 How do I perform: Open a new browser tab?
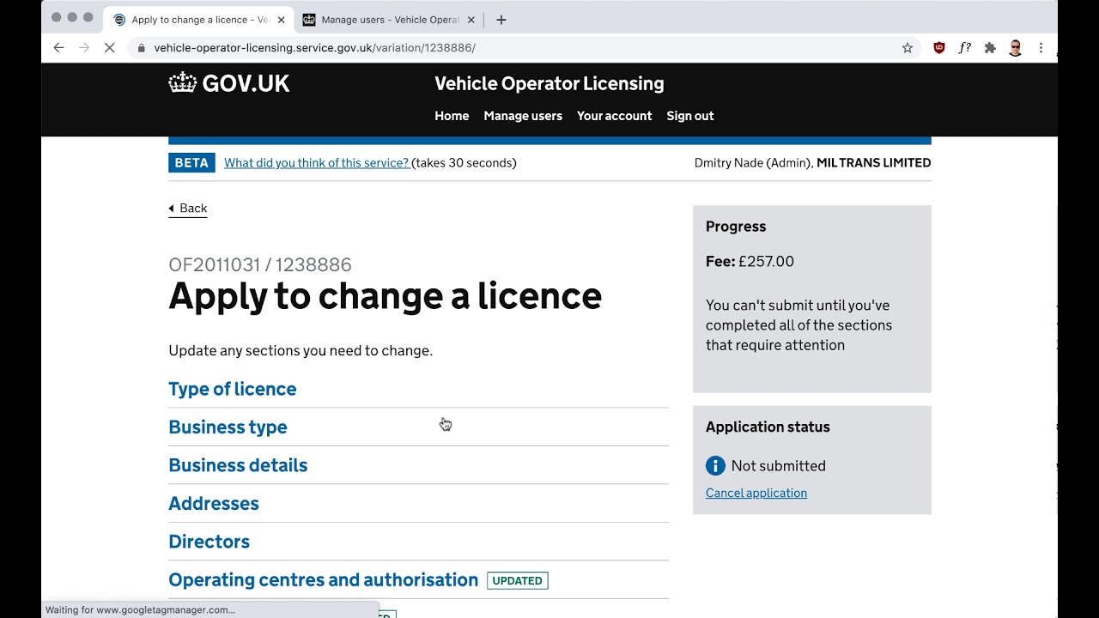click(501, 20)
